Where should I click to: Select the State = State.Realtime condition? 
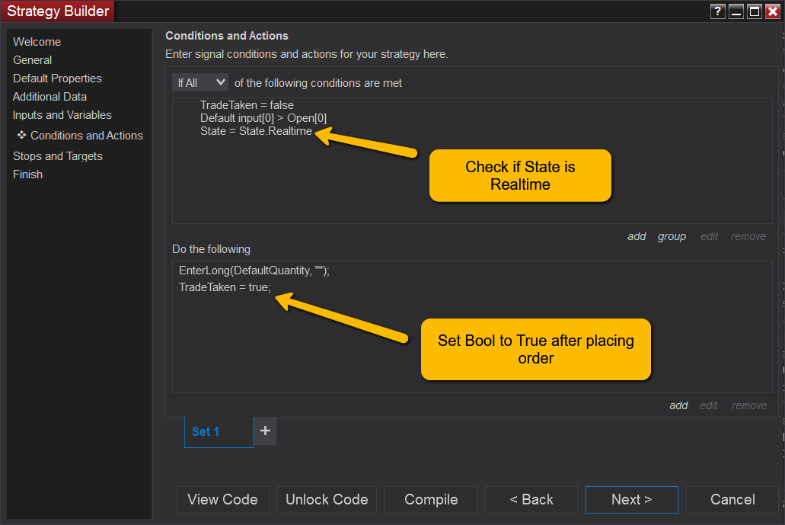point(256,131)
